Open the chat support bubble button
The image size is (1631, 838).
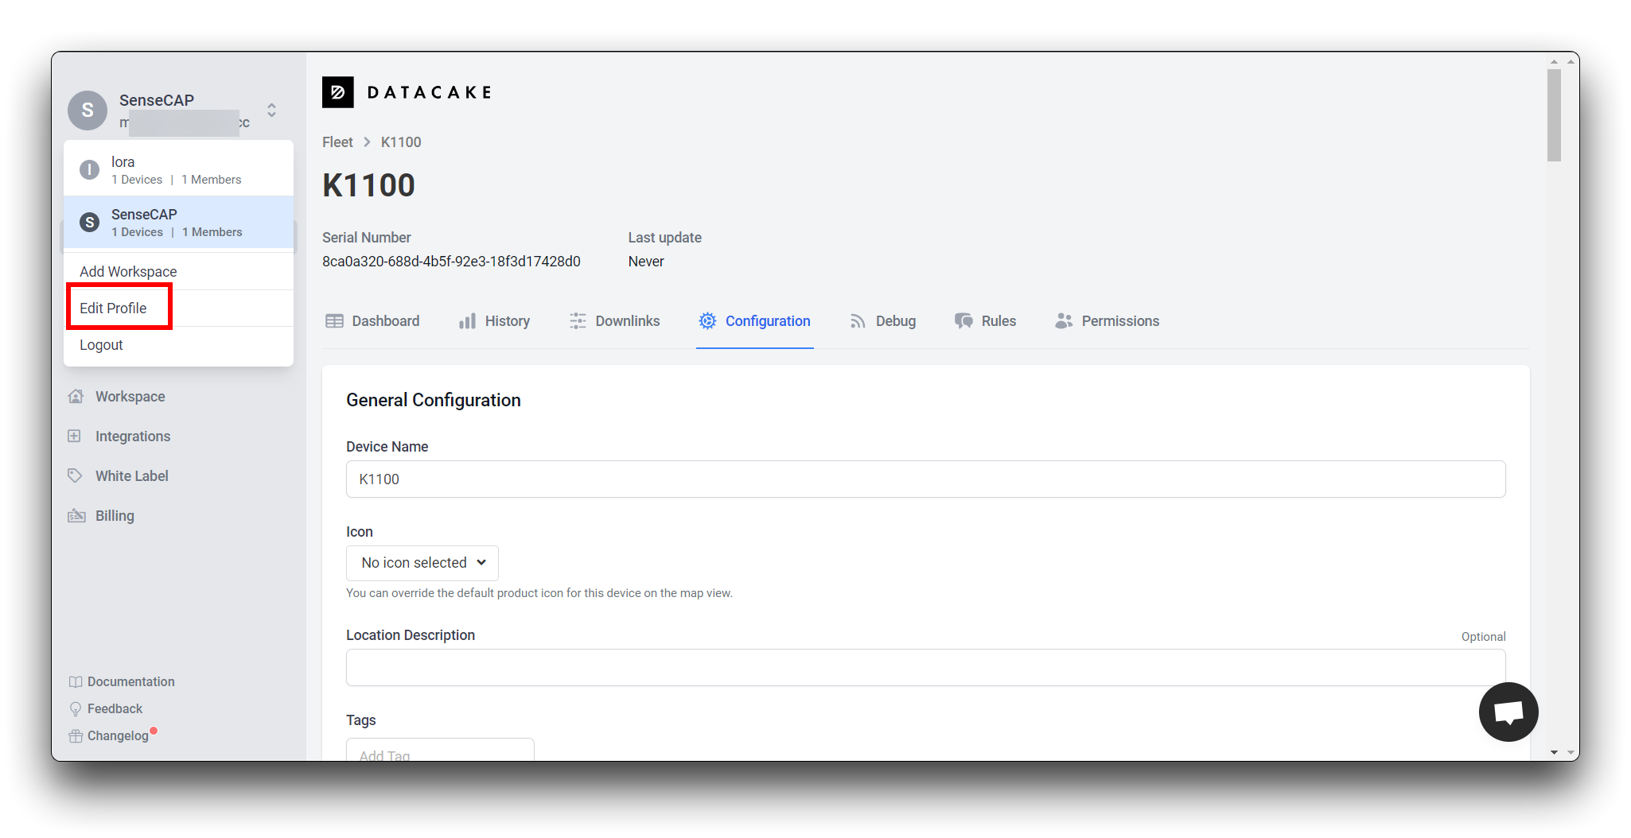tap(1508, 712)
